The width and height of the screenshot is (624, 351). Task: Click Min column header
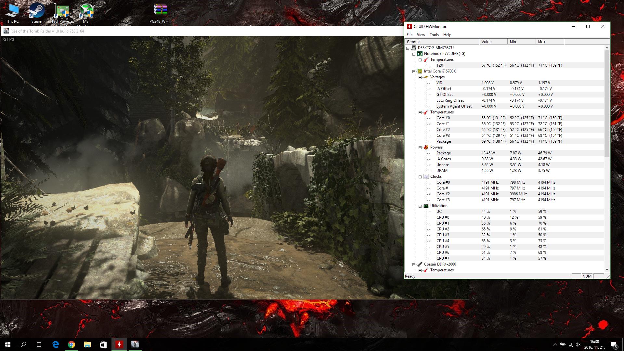pos(522,42)
